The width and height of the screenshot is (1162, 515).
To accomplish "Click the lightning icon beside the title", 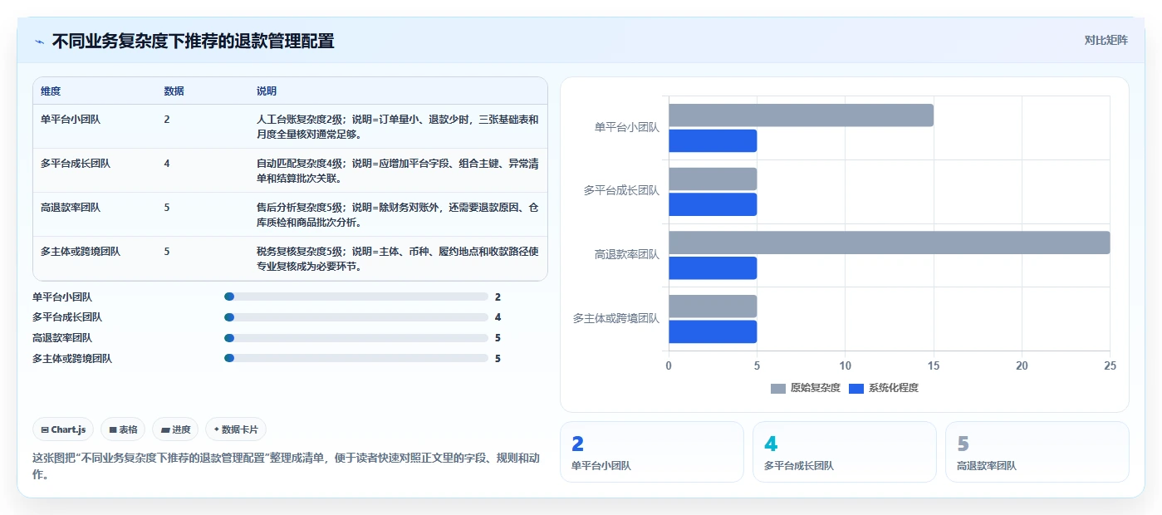I will click(x=39, y=42).
